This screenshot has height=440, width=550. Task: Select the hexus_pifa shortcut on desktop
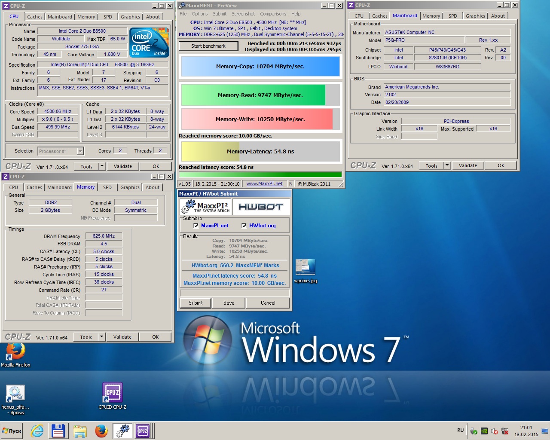click(x=15, y=400)
